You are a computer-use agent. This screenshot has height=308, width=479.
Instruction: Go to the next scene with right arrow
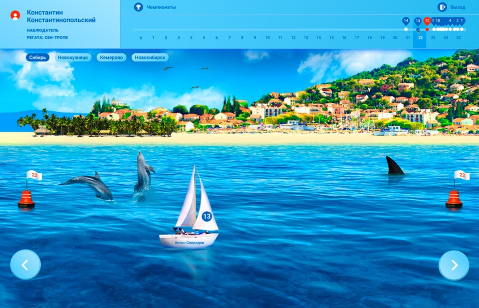(x=454, y=265)
